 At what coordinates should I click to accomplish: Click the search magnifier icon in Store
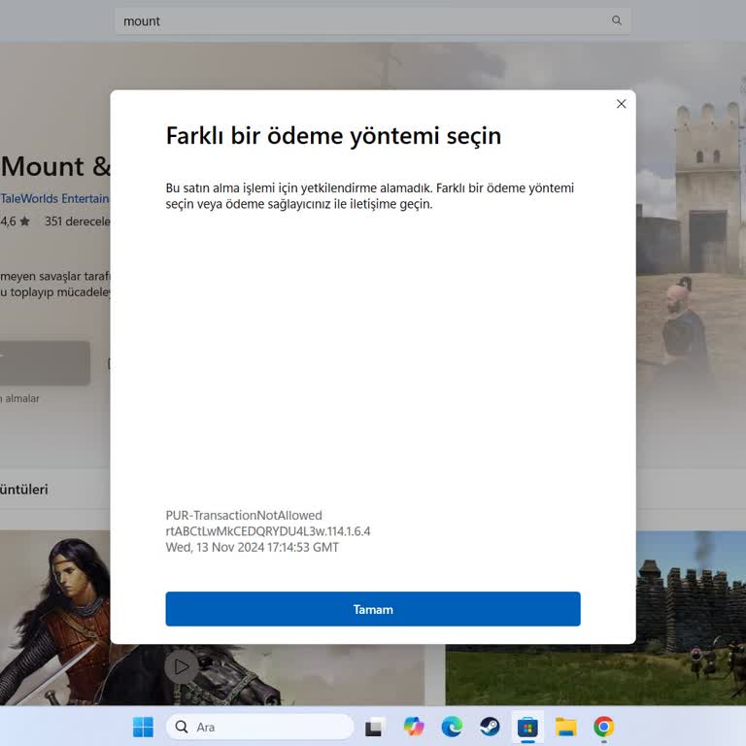click(x=617, y=20)
